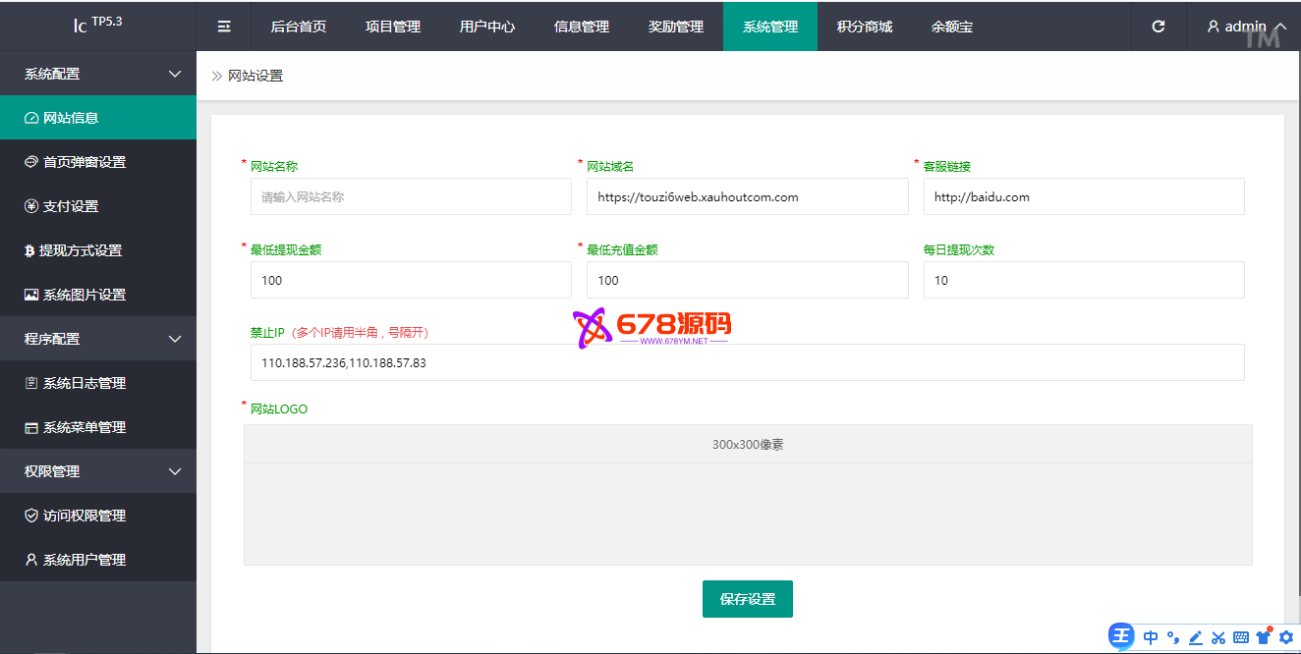Click the 网站名称 input field

tap(411, 196)
